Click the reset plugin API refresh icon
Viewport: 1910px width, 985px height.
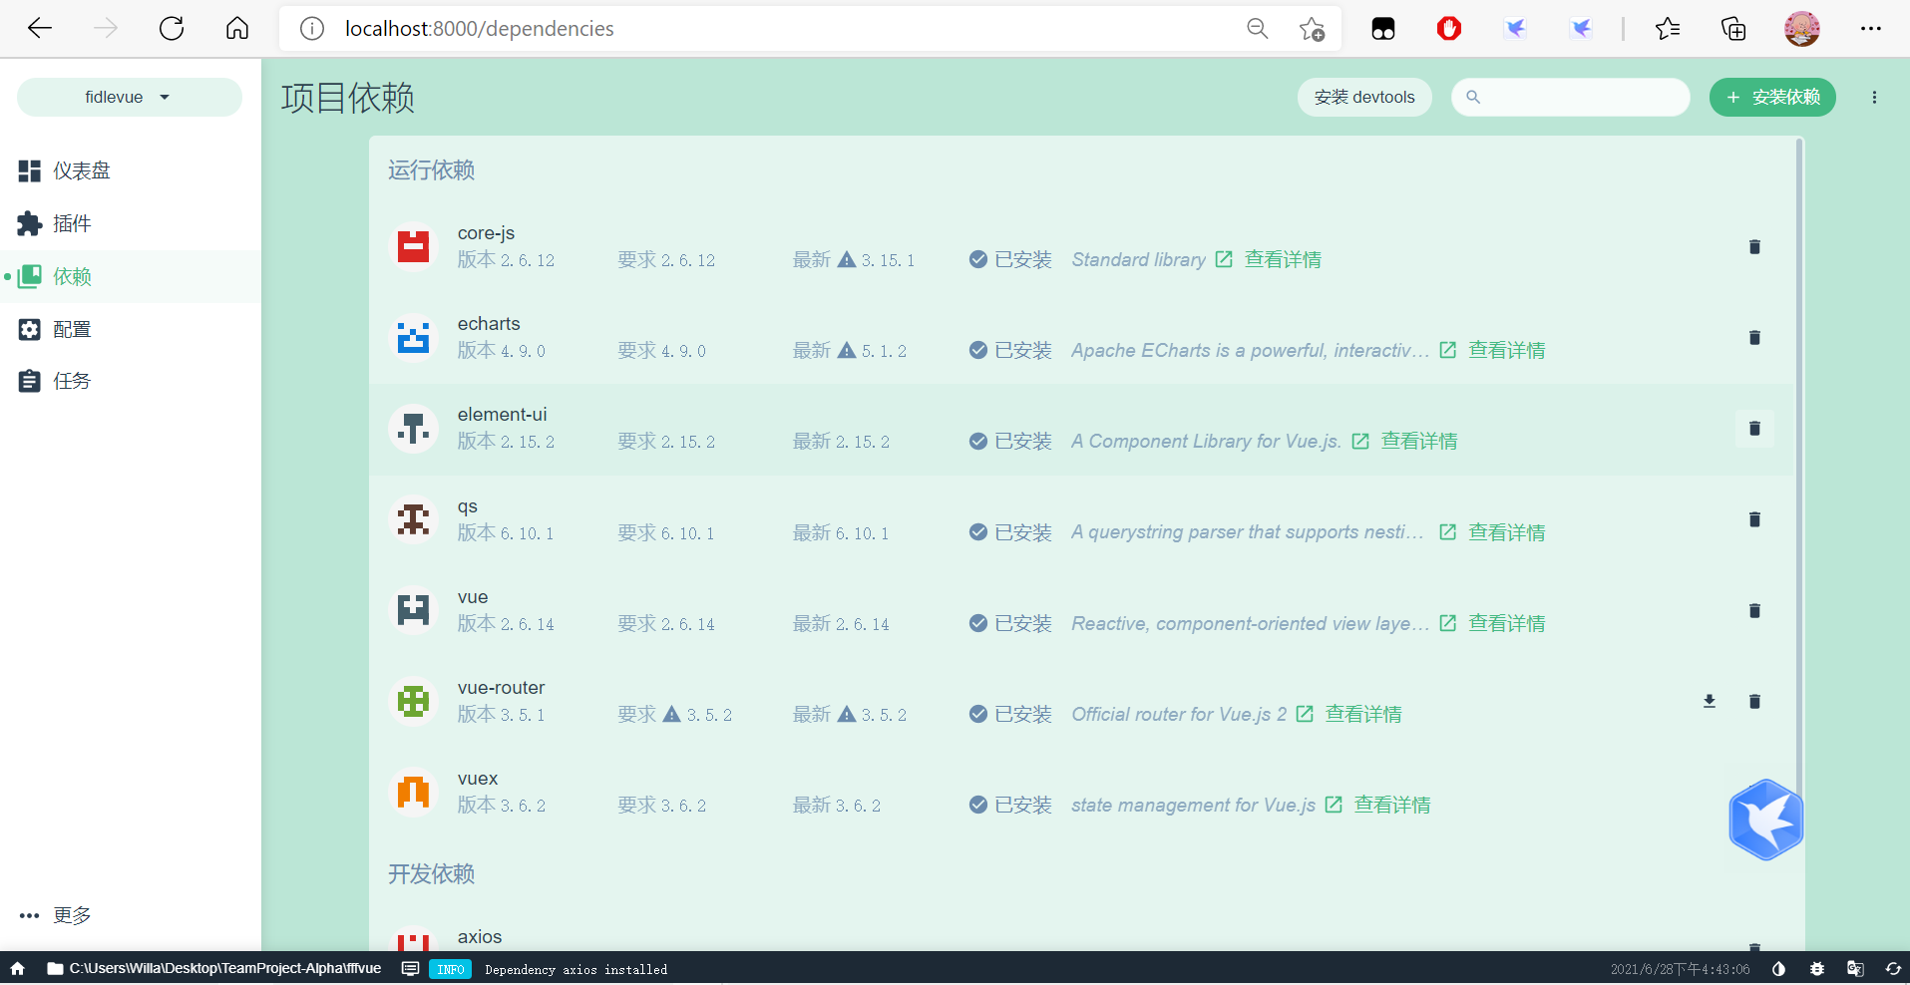tap(1893, 968)
